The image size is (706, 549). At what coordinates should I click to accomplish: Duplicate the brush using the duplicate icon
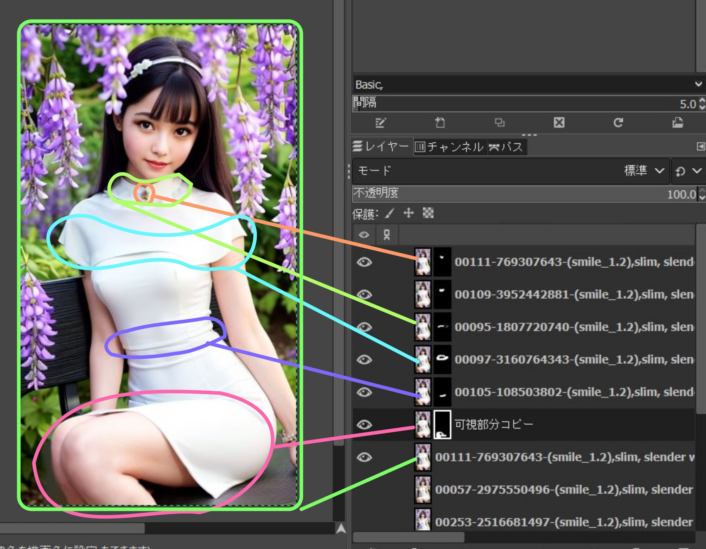tap(499, 123)
